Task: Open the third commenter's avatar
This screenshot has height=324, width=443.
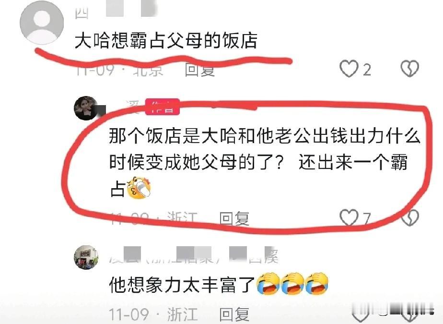Action: tap(86, 257)
